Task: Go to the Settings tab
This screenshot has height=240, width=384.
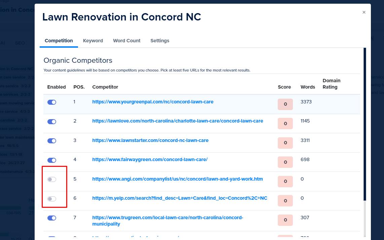Action: [160, 41]
